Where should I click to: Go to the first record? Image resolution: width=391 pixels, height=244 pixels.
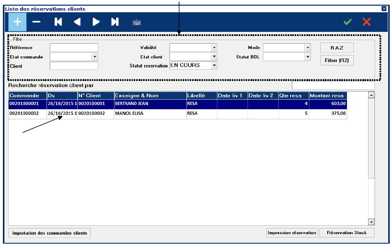point(58,22)
